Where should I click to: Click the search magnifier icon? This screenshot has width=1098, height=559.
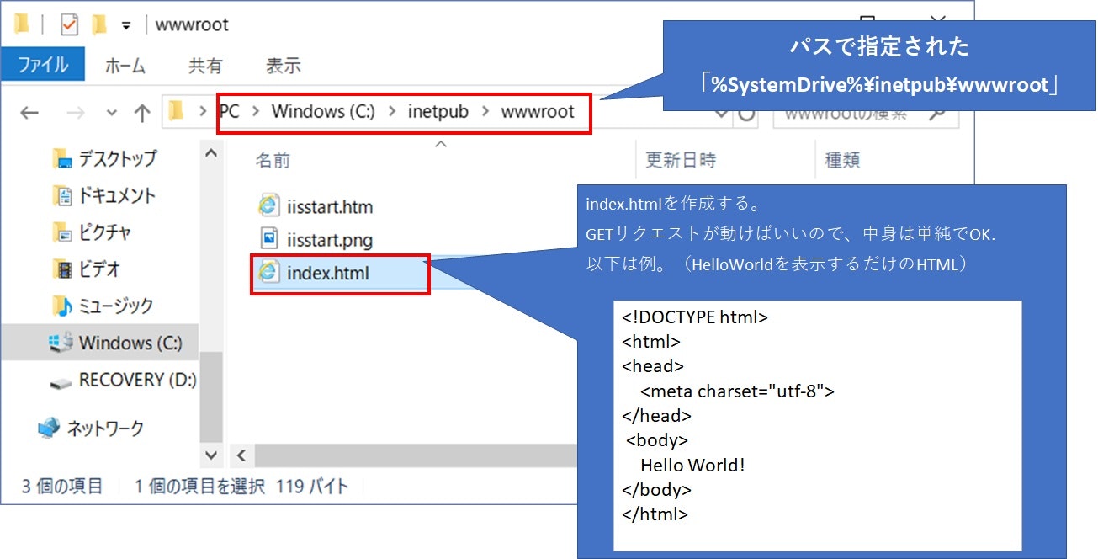tap(939, 113)
